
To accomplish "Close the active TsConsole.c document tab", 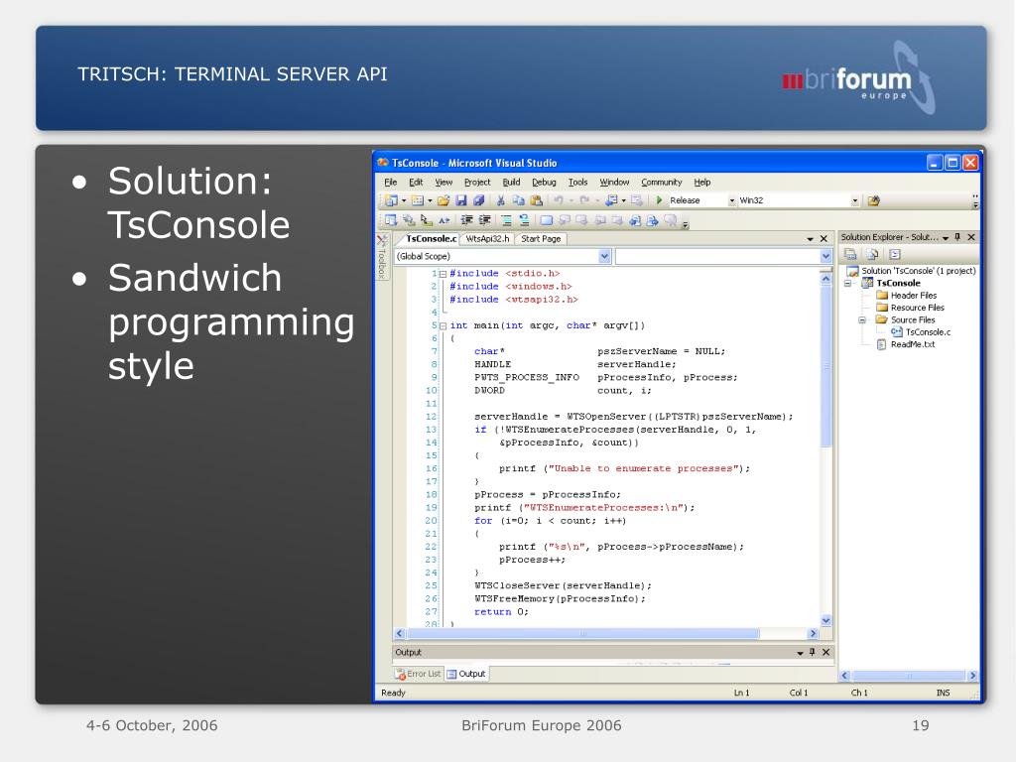I will point(824,239).
